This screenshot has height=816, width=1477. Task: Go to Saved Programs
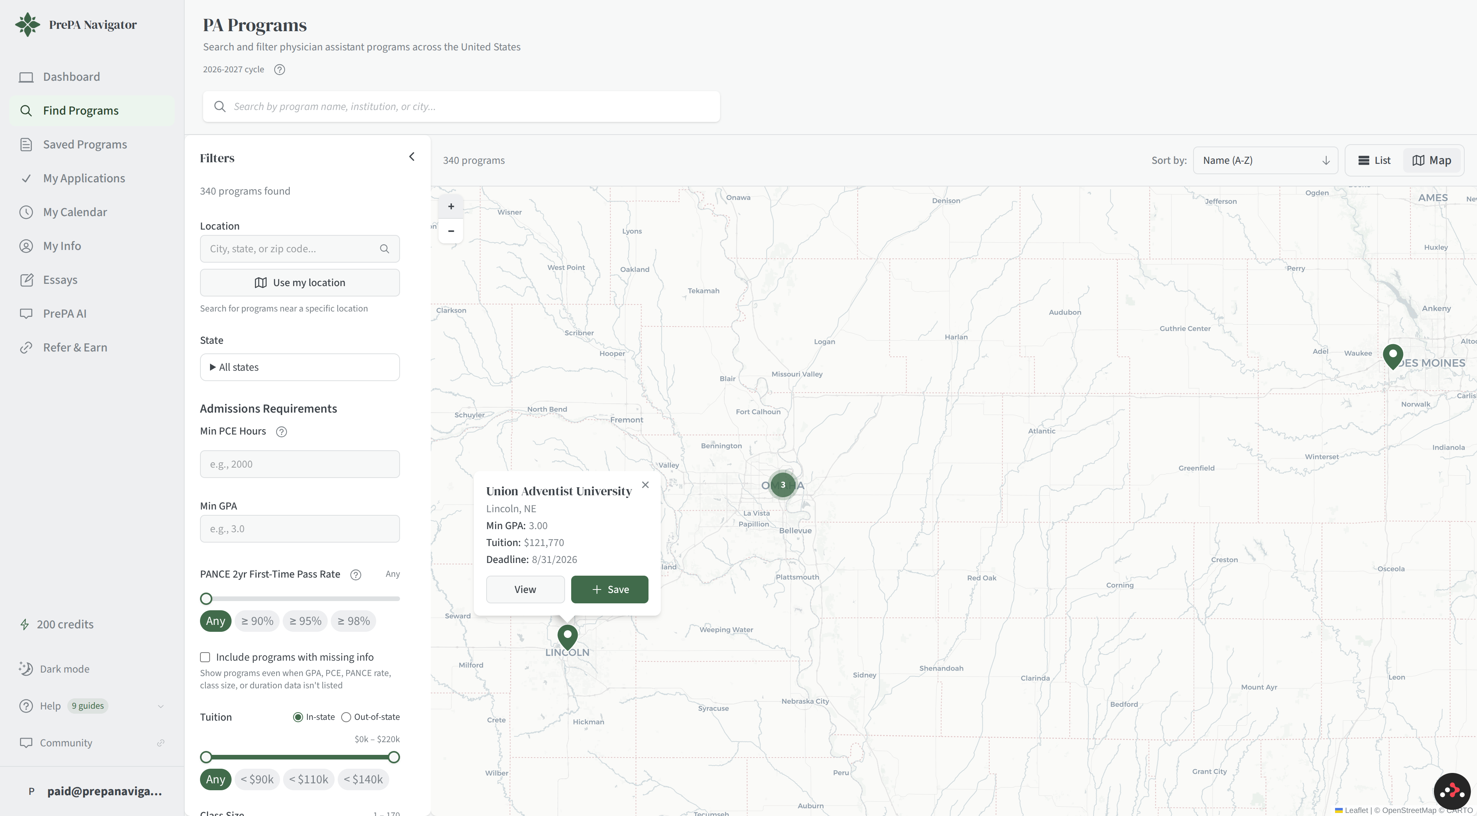pos(92,145)
